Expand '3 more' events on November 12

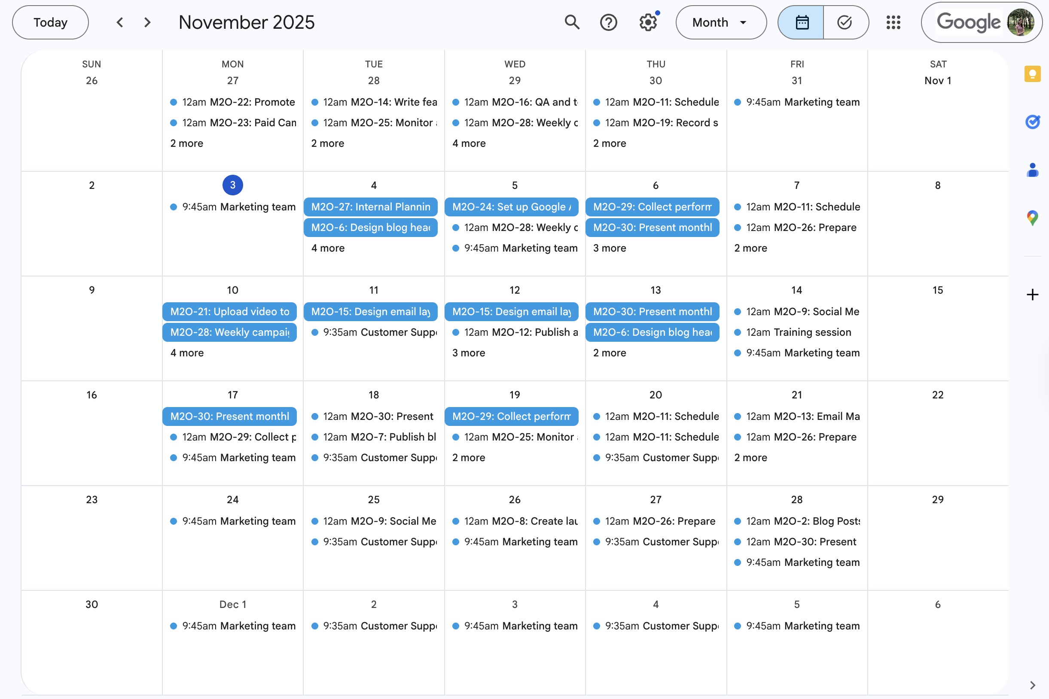click(468, 353)
